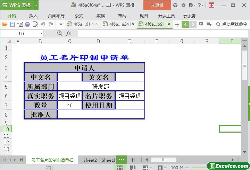Expand the Name Box dropdown arrow

click(x=41, y=33)
